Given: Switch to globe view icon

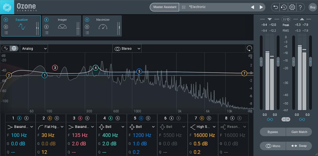Looking at the screenshot, I should [x=14, y=48].
